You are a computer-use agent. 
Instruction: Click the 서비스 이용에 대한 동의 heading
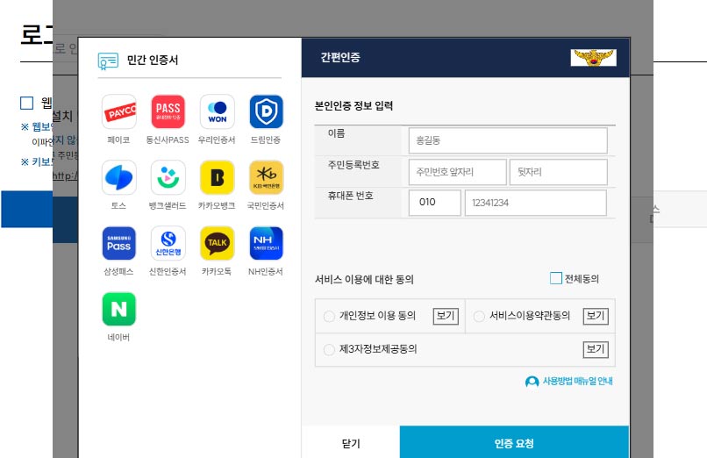pos(364,280)
